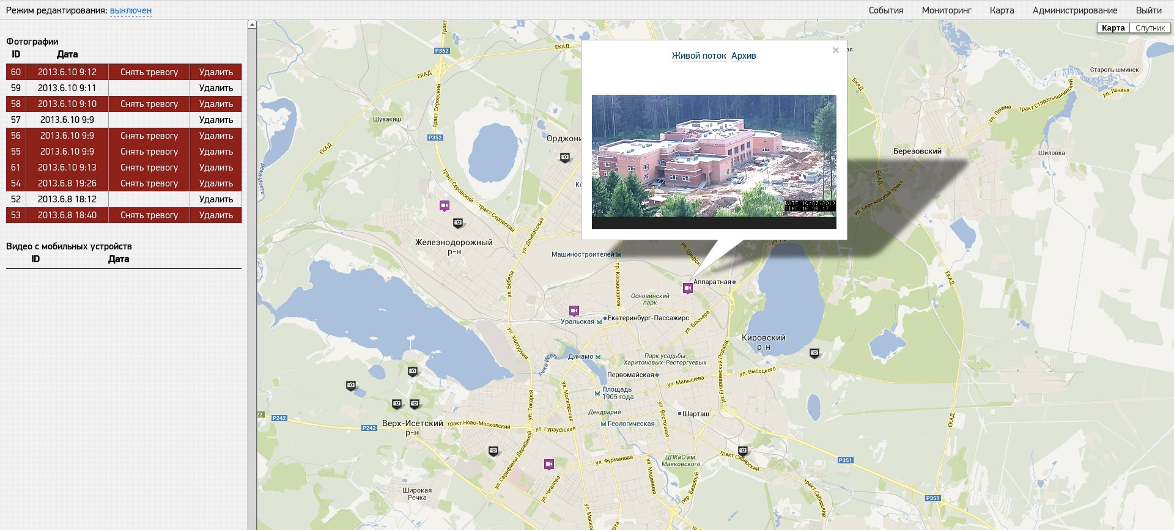
Task: Click Снять тревогу for photo ID 53
Action: pyautogui.click(x=149, y=215)
